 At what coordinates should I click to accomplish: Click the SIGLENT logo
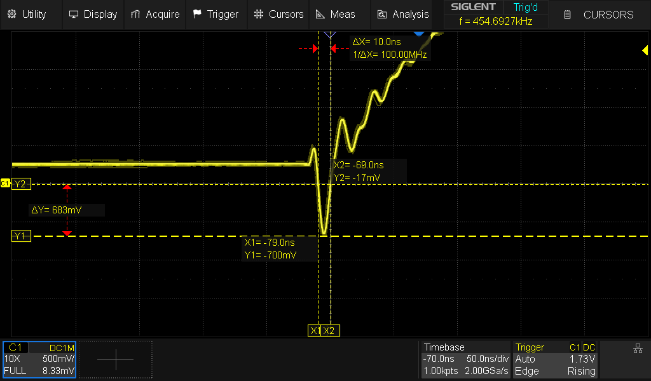point(473,7)
